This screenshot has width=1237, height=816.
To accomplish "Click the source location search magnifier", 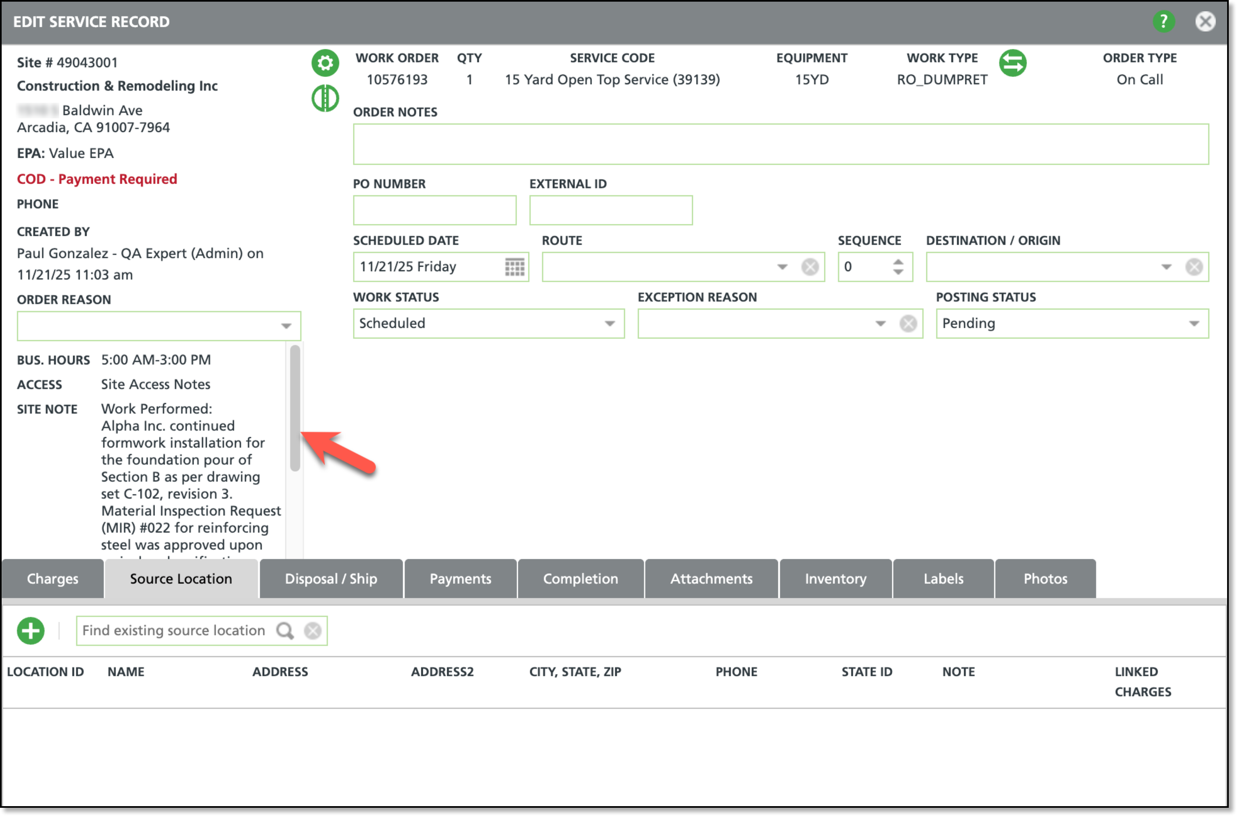I will point(285,631).
